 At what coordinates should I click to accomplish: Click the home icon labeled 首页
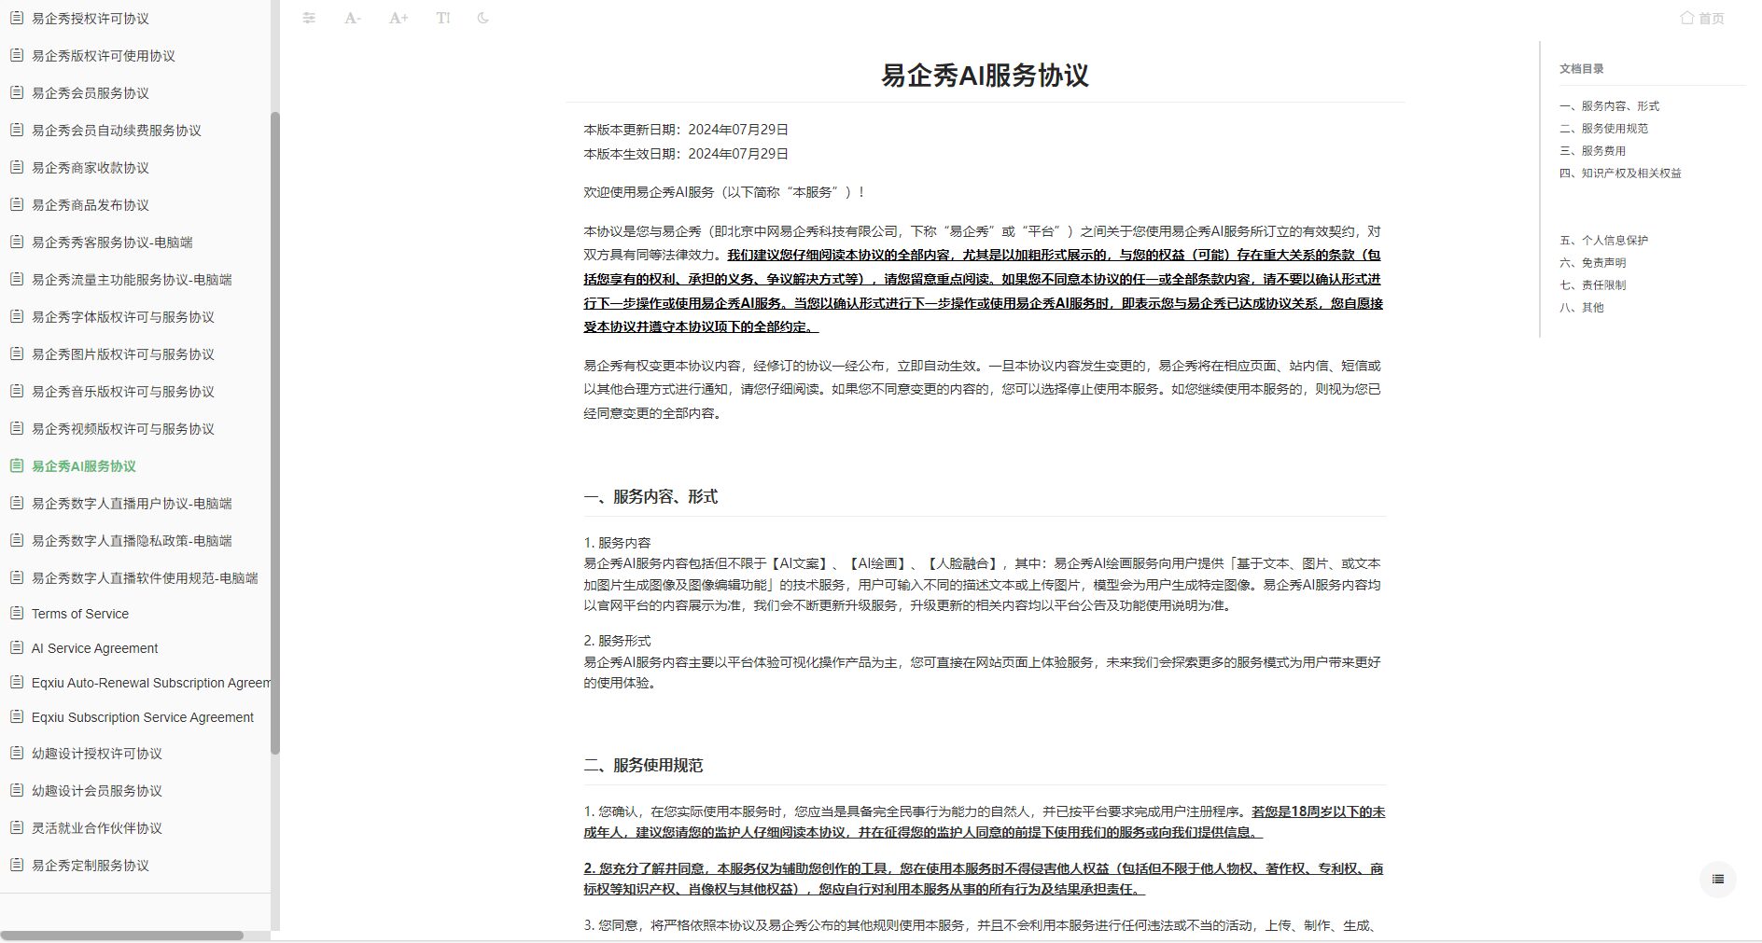click(1701, 18)
